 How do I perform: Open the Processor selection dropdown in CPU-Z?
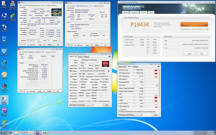[33, 40]
